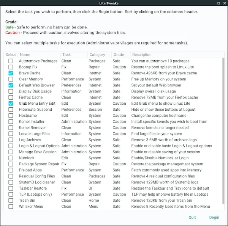Viewport: 228px width, 226px height.
Task: Click 'Restore the package management system' text
Action: 167,164
